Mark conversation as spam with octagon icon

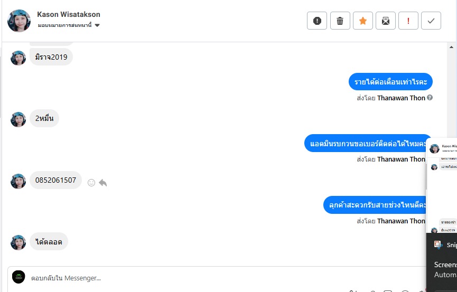click(x=317, y=21)
